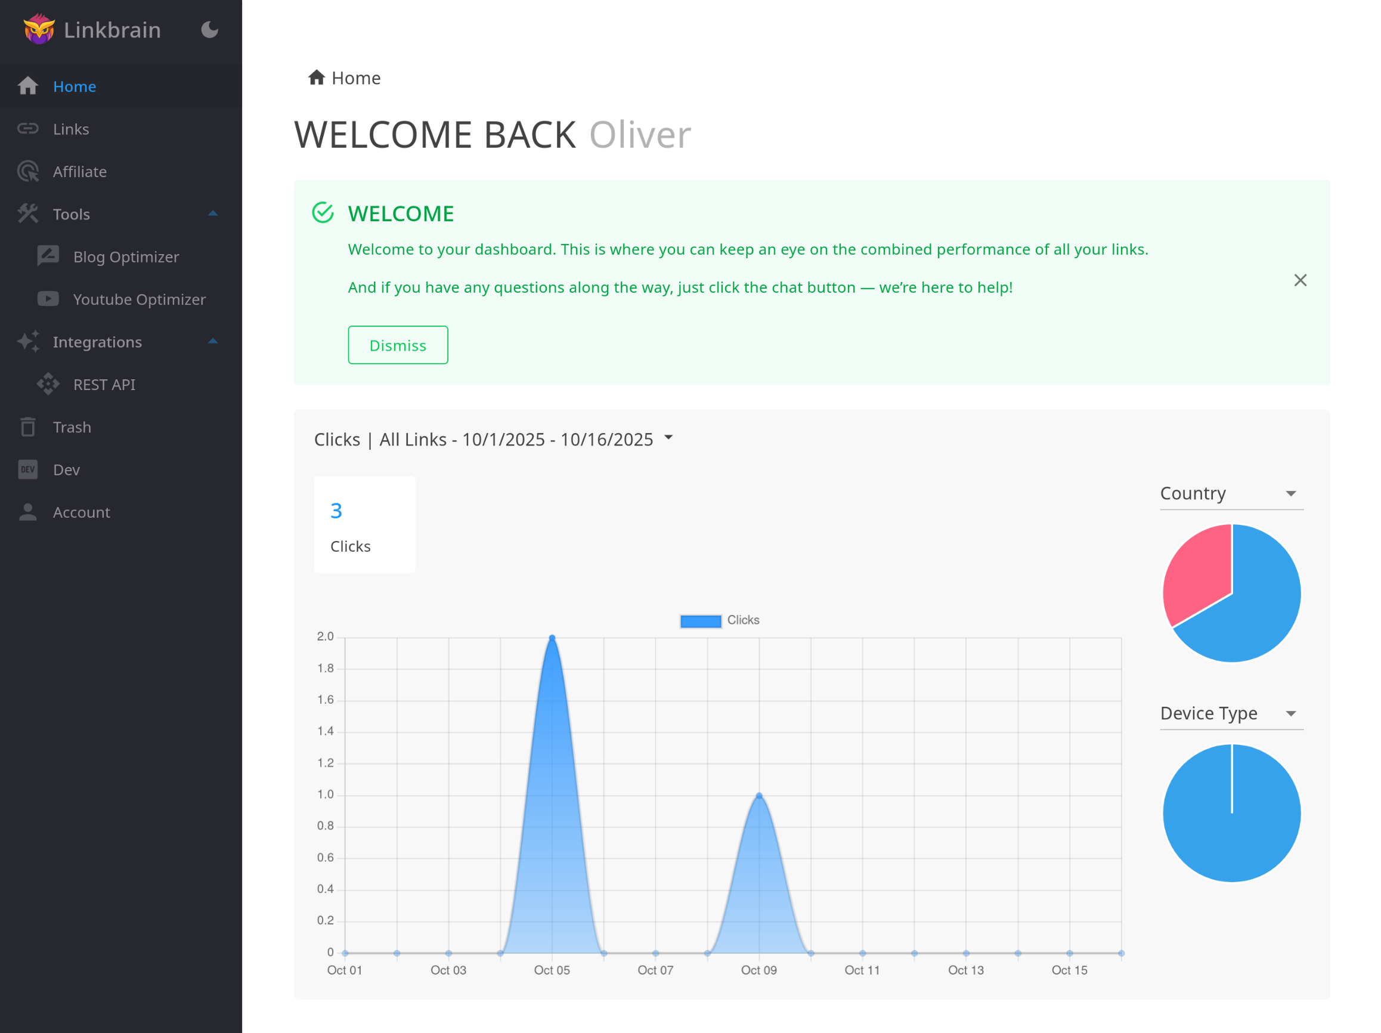Click the Account person icon

28,512
